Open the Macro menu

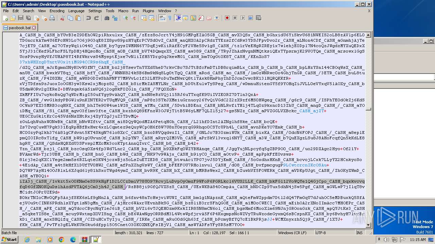coord(123,11)
